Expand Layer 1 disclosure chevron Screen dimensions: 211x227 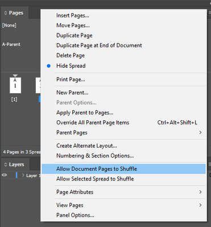[x=23, y=175]
